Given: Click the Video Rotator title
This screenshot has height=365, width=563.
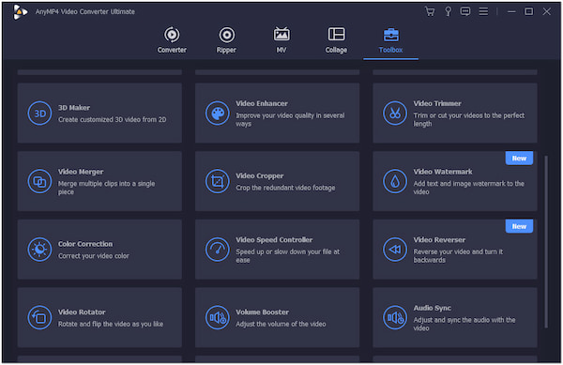Looking at the screenshot, I should (x=82, y=312).
